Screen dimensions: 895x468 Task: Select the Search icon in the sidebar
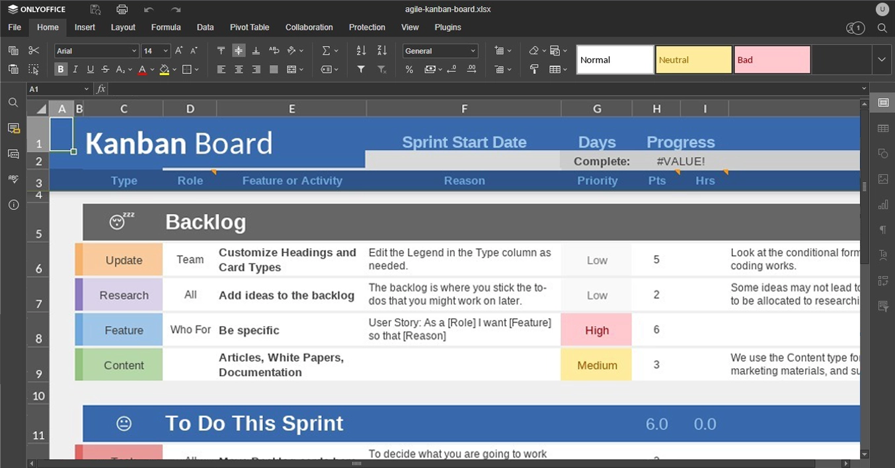pyautogui.click(x=13, y=102)
